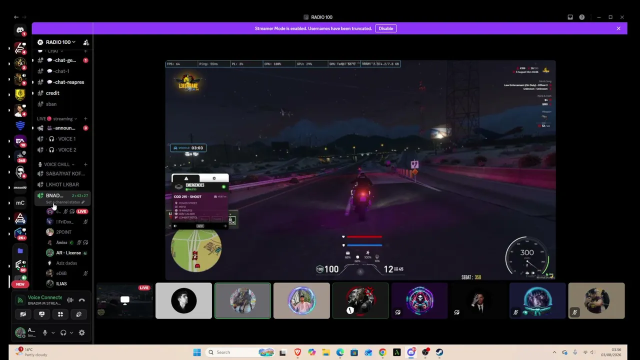
Task: Open Discord help icon
Action: (x=582, y=17)
